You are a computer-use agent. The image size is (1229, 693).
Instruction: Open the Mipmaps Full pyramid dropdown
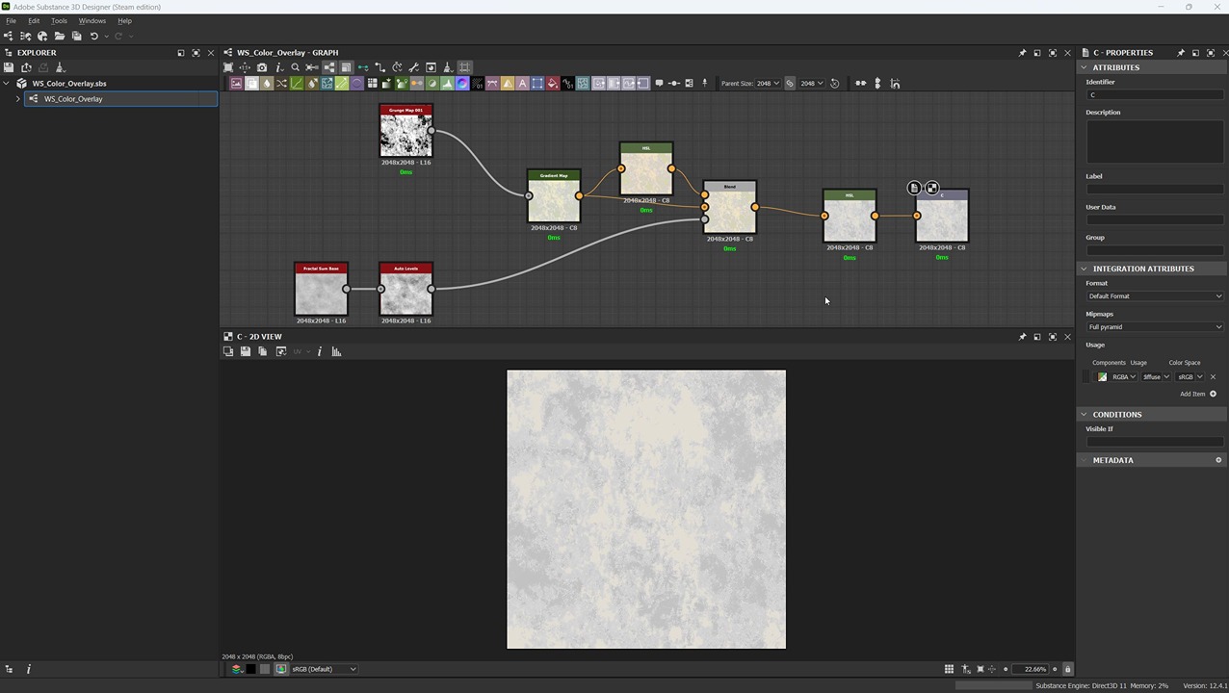(x=1155, y=327)
